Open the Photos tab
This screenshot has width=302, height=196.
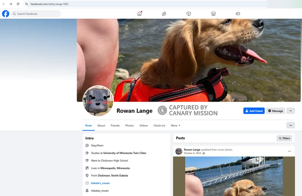129,125
